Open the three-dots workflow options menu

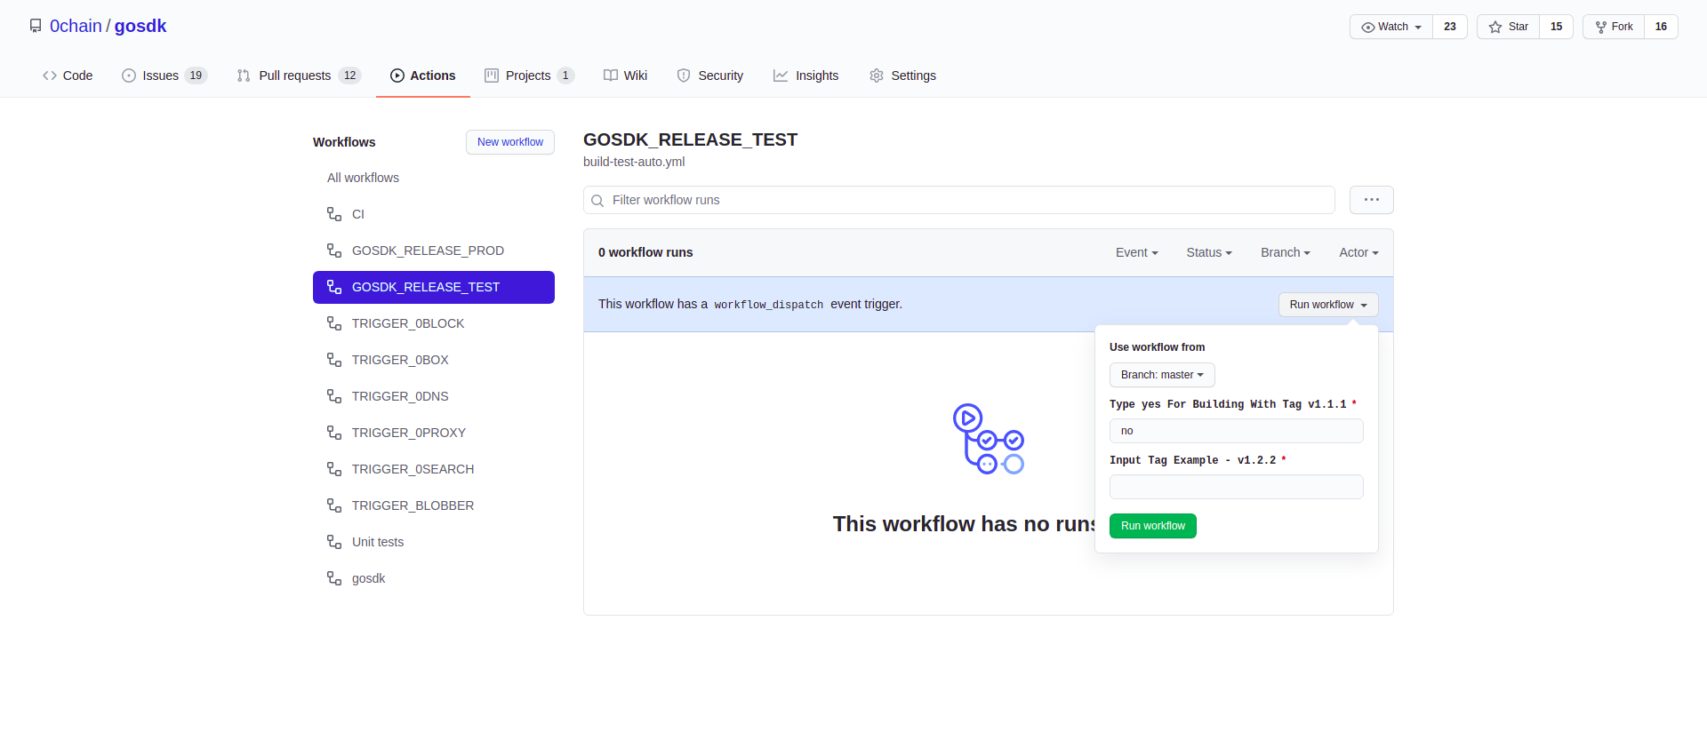click(1372, 200)
